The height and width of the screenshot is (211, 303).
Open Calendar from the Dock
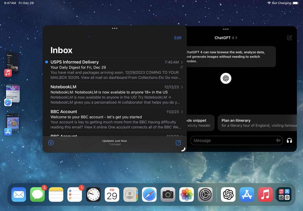pyautogui.click(x=112, y=194)
